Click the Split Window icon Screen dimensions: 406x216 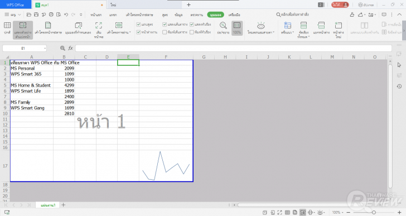[321, 25]
